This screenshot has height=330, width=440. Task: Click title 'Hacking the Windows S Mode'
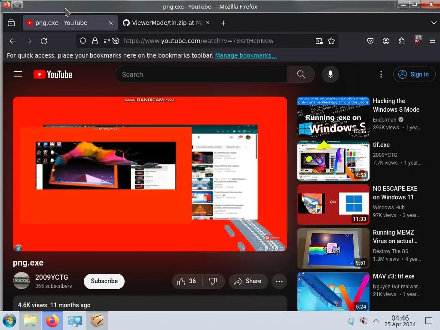pyautogui.click(x=396, y=105)
